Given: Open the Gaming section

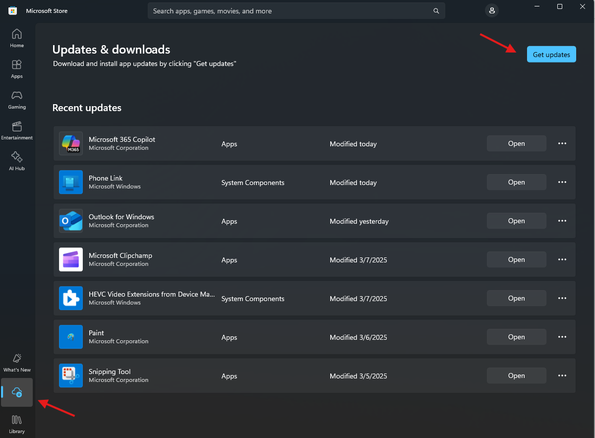Looking at the screenshot, I should pyautogui.click(x=17, y=100).
